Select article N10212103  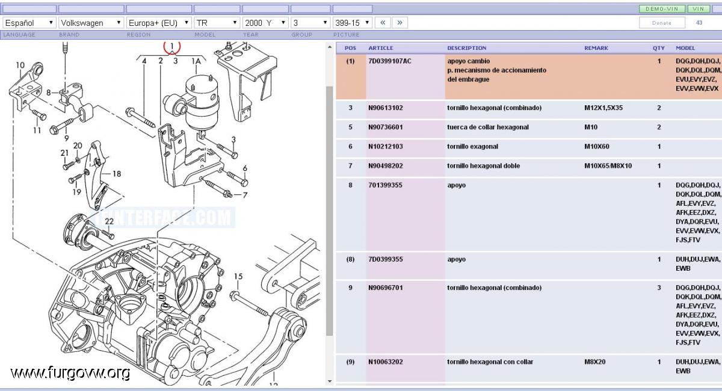click(x=386, y=146)
